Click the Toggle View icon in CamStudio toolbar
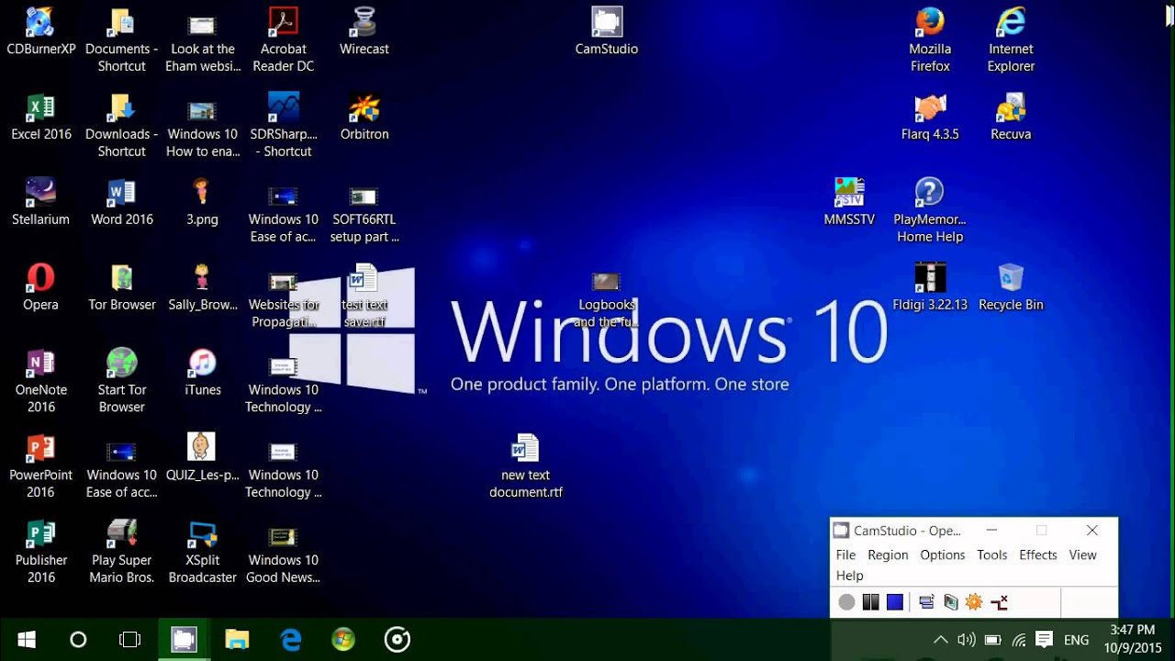1175x661 pixels. coord(926,602)
